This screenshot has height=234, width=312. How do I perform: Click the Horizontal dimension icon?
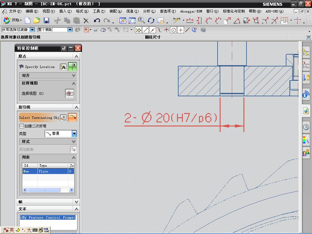[190, 20]
